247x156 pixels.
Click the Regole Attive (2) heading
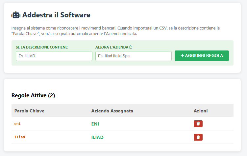click(33, 95)
